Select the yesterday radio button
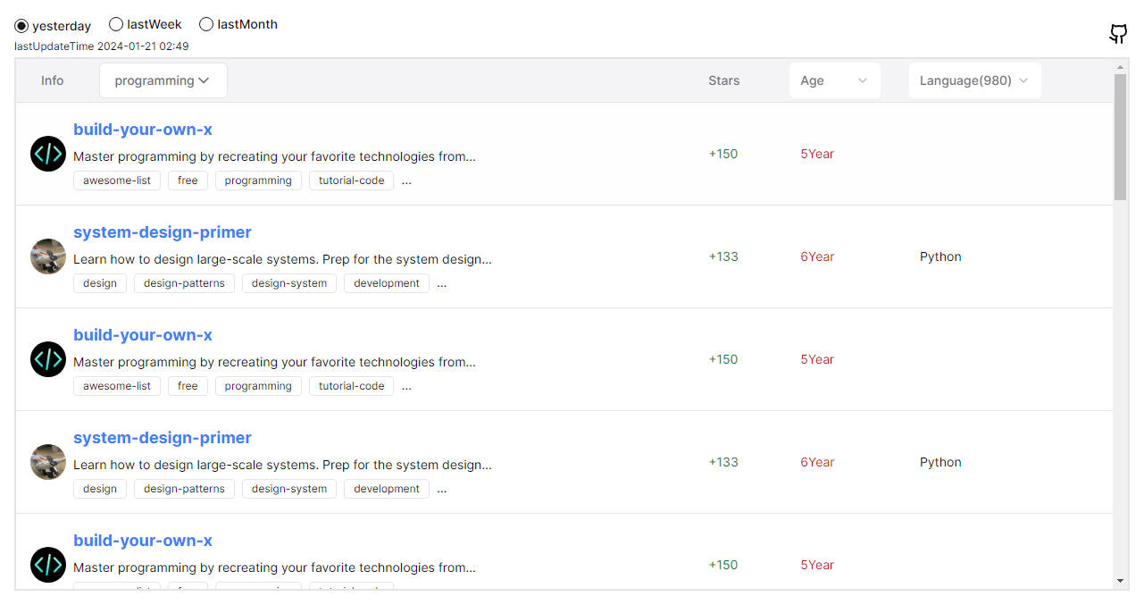1144x605 pixels. click(x=21, y=26)
